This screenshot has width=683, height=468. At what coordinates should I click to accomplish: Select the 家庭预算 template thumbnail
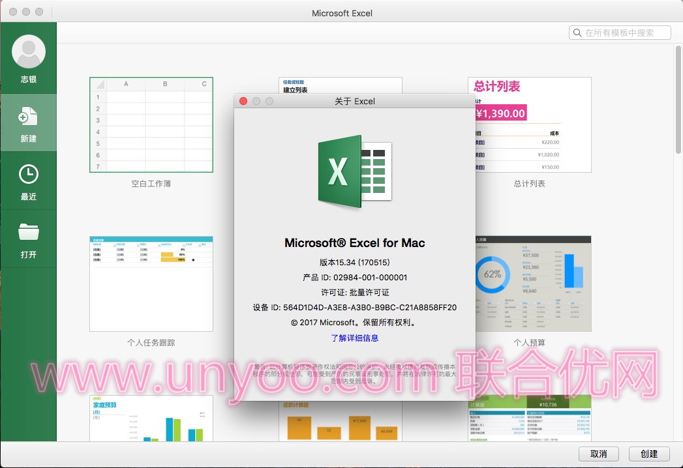151,418
